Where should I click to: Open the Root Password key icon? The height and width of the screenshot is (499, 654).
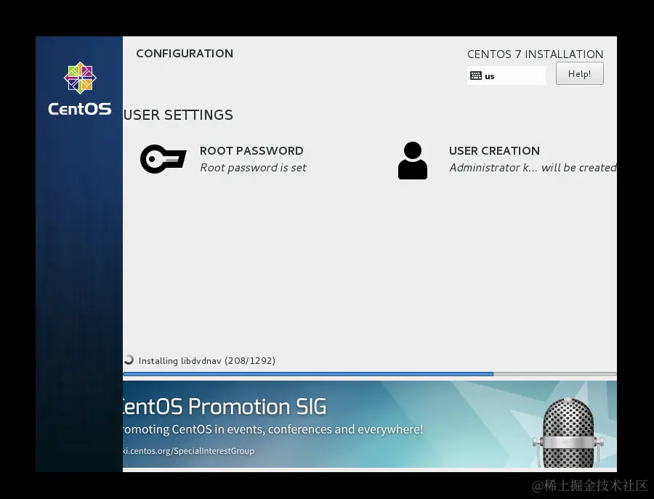point(163,159)
